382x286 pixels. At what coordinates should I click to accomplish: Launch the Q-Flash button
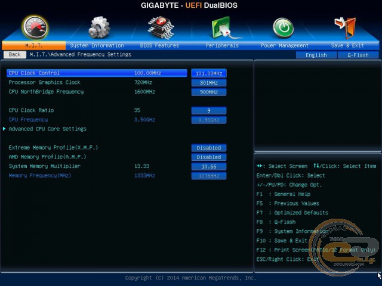tap(358, 55)
